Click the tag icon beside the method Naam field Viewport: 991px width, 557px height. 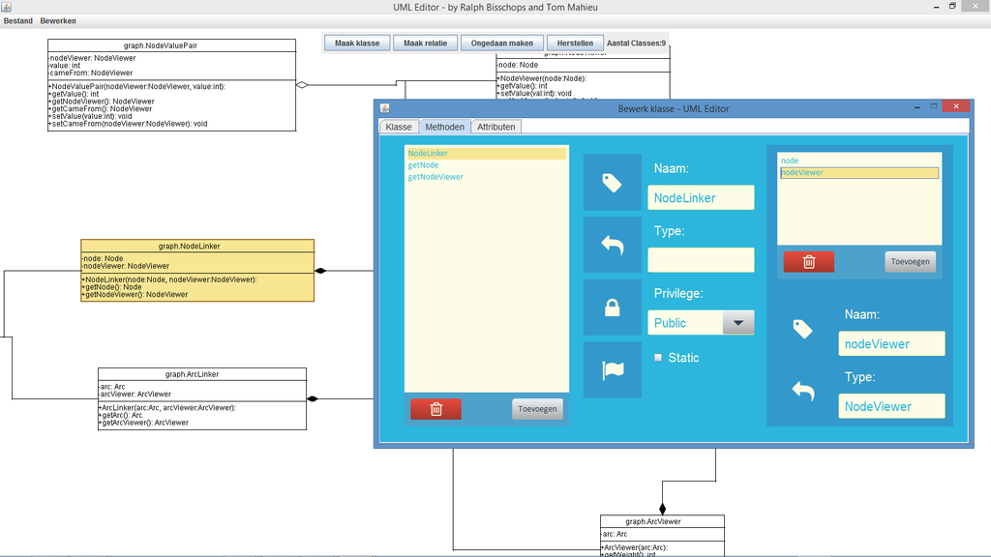tap(612, 182)
